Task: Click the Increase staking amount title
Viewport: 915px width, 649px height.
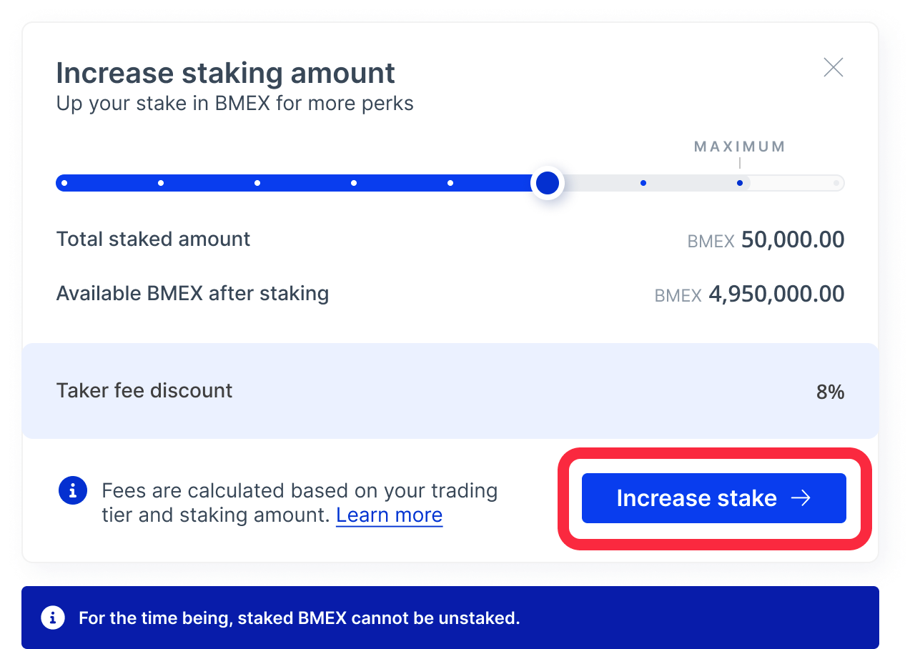Action: tap(226, 72)
